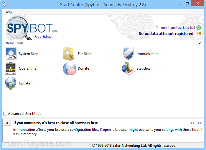Screen dimensions: 206x150
Task: Minimize the Start Center window
Action: [x=179, y=4]
